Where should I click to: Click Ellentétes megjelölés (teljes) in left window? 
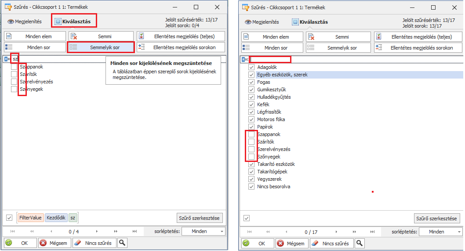(181, 36)
